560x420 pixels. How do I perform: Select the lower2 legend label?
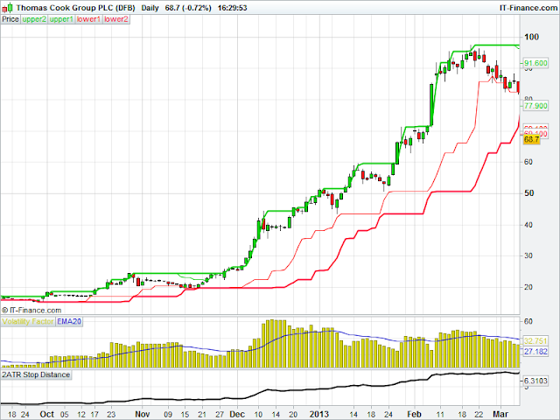pyautogui.click(x=116, y=19)
